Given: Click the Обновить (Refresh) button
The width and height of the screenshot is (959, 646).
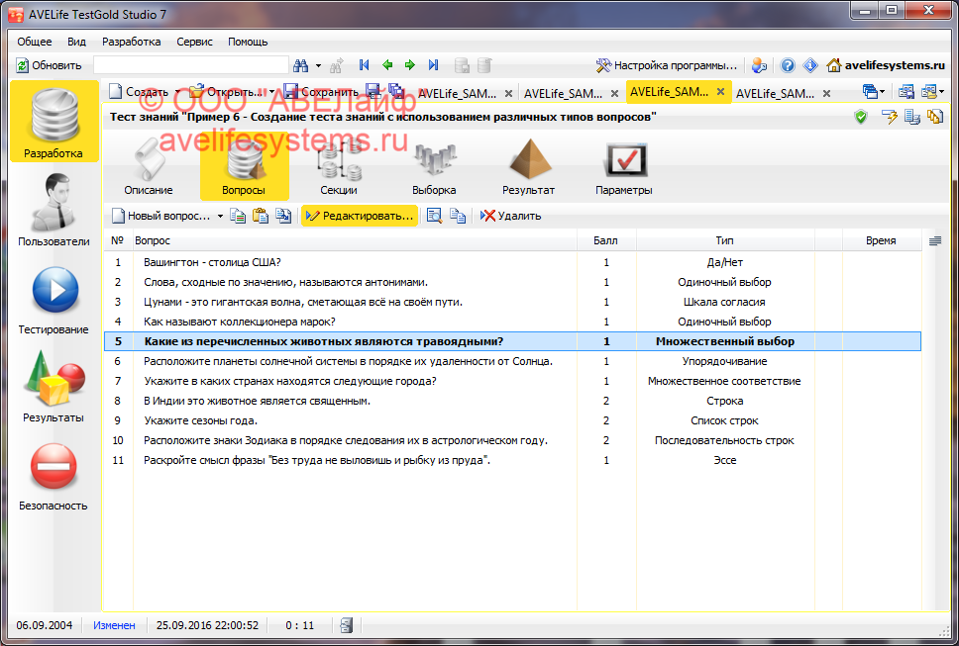Looking at the screenshot, I should click(x=49, y=65).
